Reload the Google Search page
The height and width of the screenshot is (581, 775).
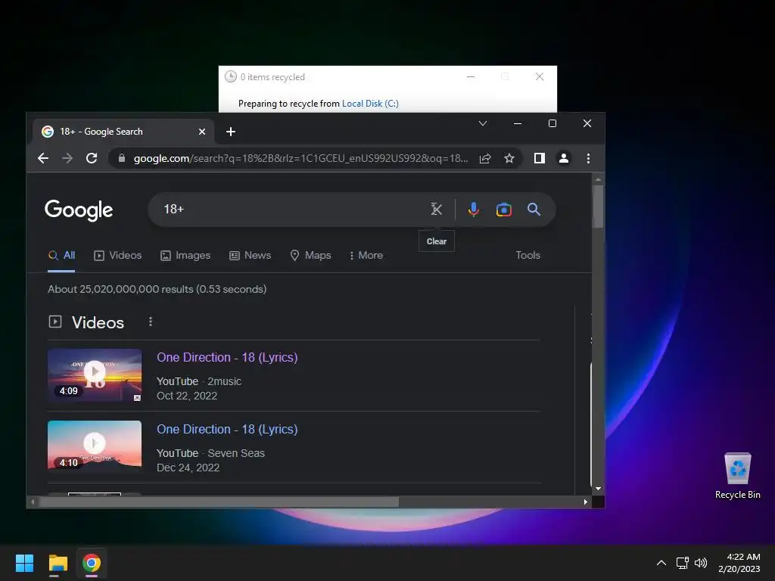coord(92,158)
